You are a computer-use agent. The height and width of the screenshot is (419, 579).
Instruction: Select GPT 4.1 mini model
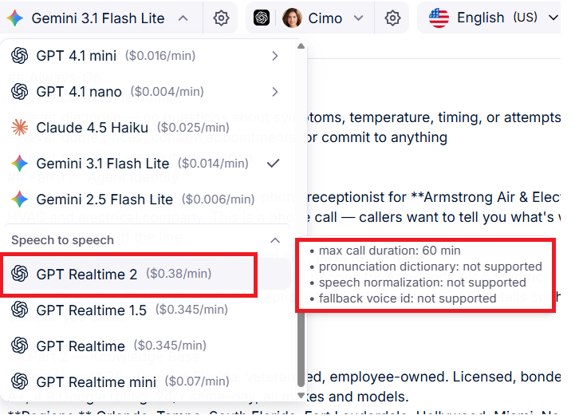[146, 56]
